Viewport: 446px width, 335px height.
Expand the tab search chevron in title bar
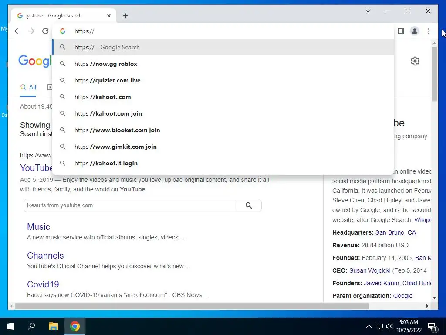tap(368, 11)
